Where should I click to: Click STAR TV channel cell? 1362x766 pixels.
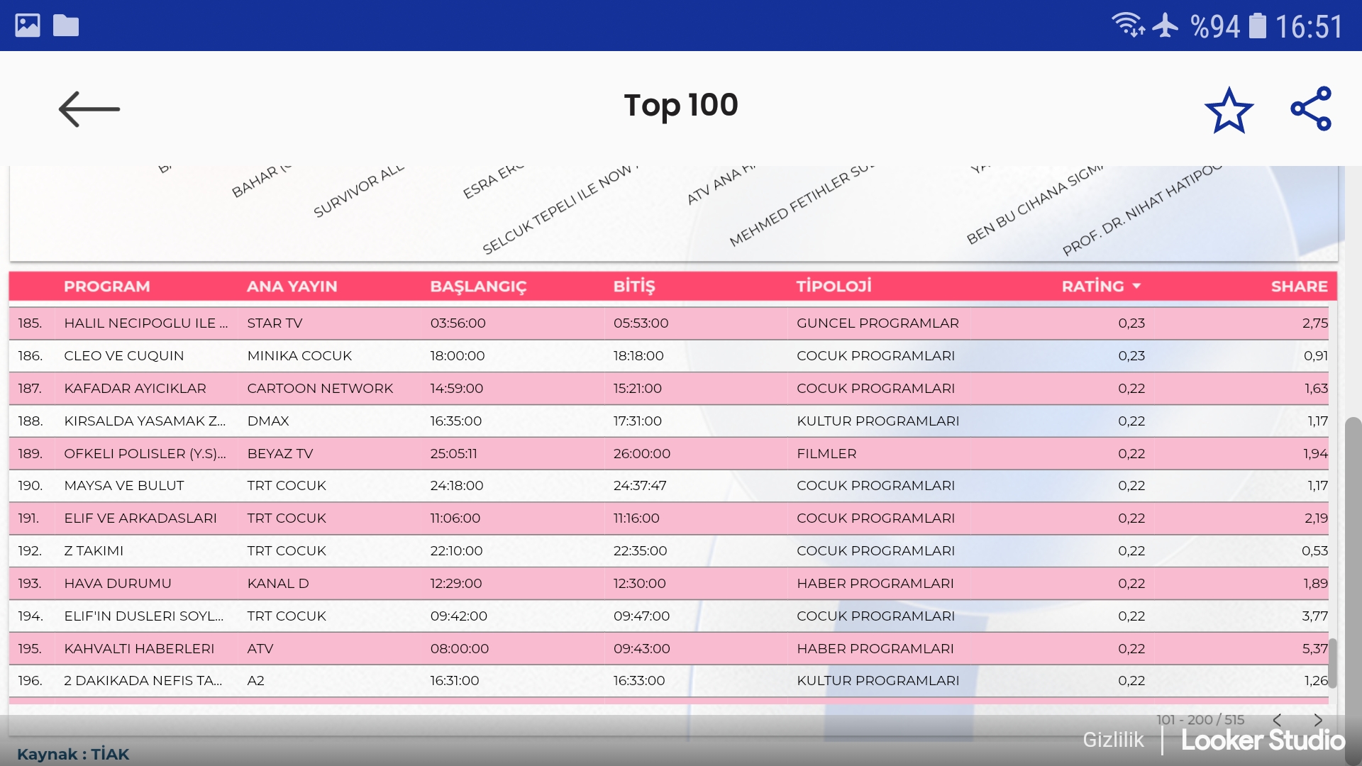click(x=275, y=323)
